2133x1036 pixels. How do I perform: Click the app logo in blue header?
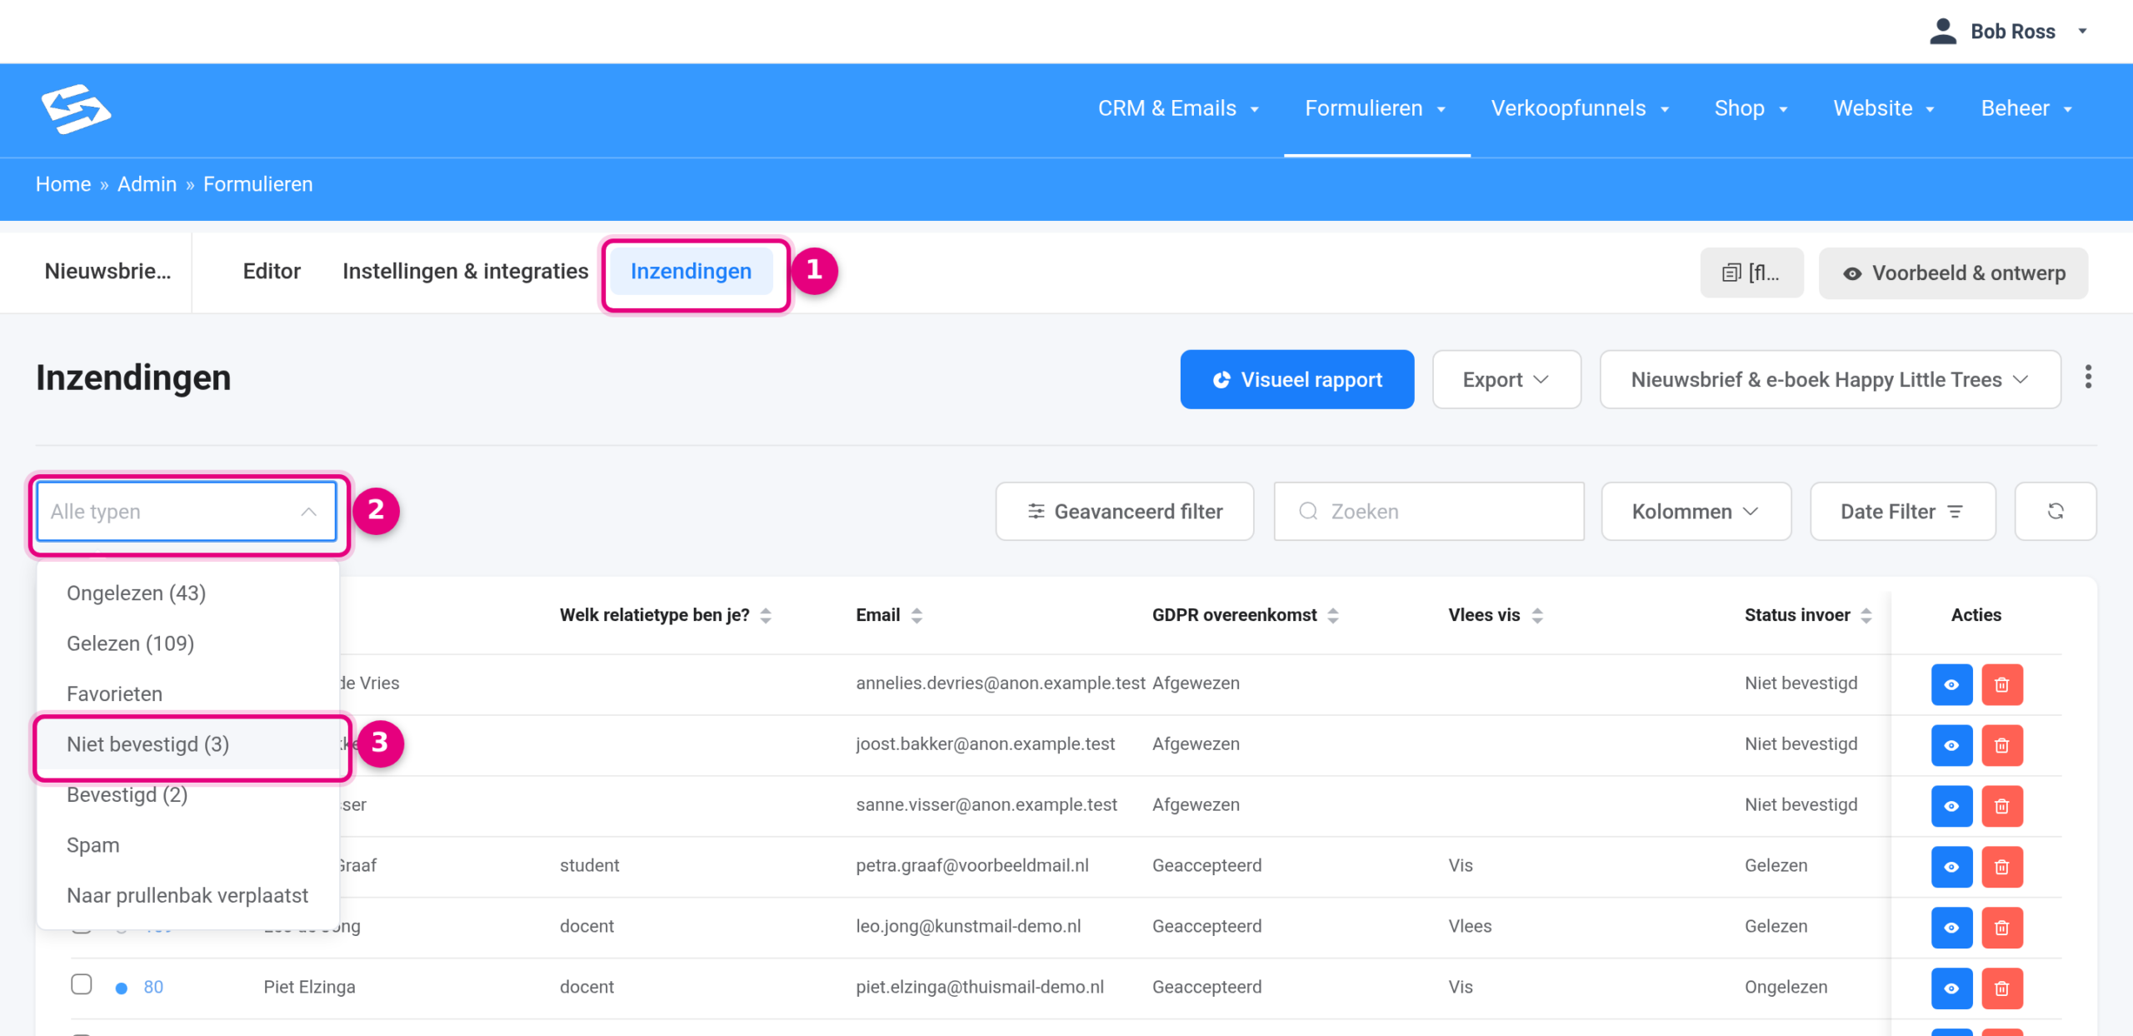pos(76,108)
